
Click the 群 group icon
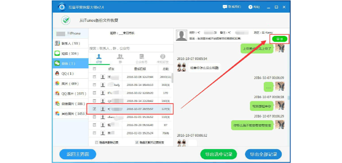[x=120, y=56]
